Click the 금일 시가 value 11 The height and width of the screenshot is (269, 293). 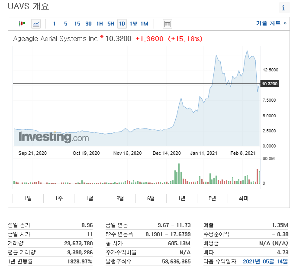pos(90,234)
